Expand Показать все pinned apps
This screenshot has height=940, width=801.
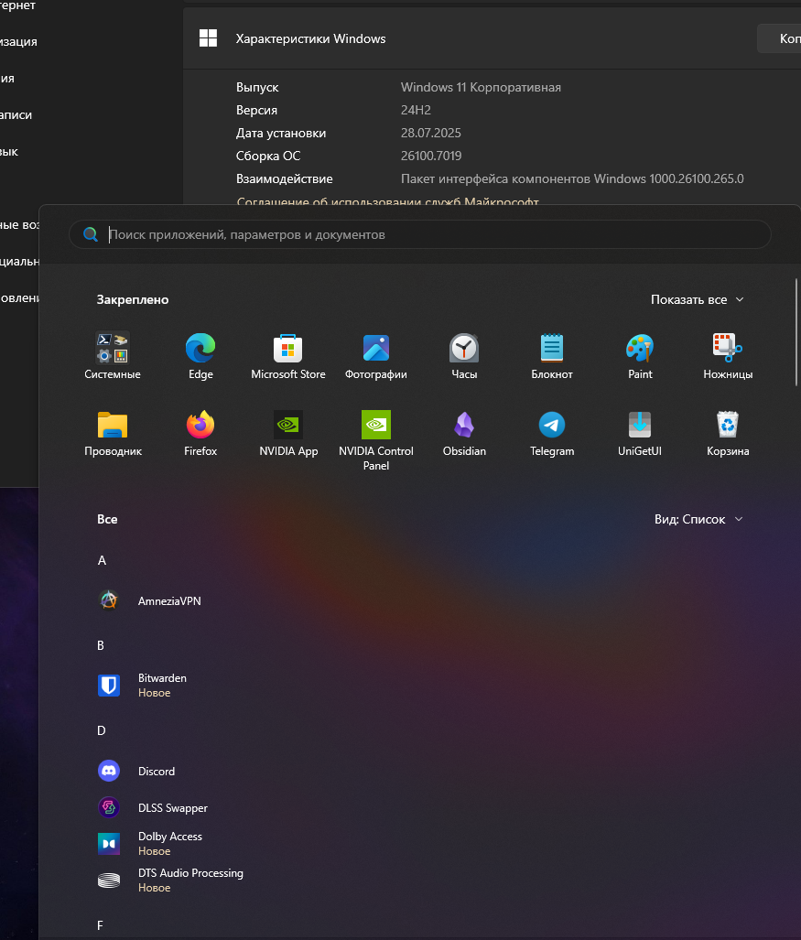click(698, 299)
